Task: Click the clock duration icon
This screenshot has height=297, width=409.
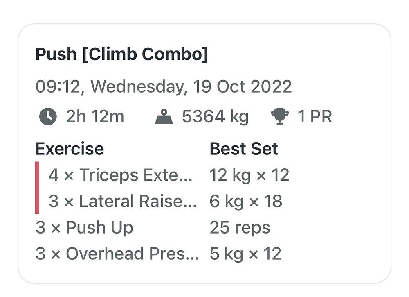Action: (48, 116)
